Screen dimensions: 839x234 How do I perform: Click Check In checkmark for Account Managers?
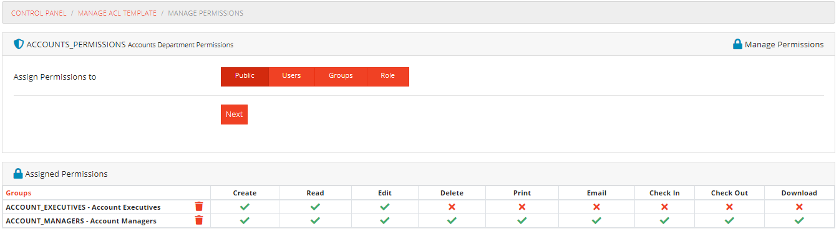(x=664, y=220)
